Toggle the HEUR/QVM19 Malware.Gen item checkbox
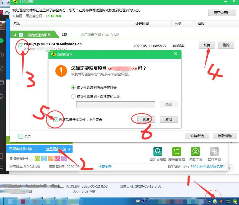239x205 pixels. point(21,45)
